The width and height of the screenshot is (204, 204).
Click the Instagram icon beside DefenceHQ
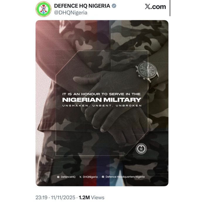click(59, 177)
